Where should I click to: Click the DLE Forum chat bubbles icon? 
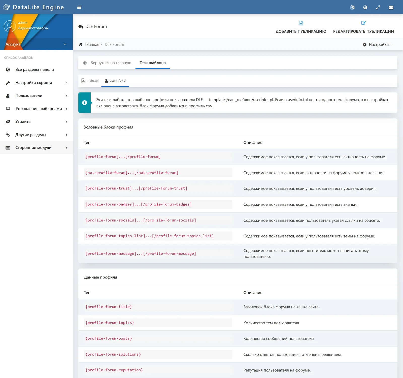click(x=81, y=27)
